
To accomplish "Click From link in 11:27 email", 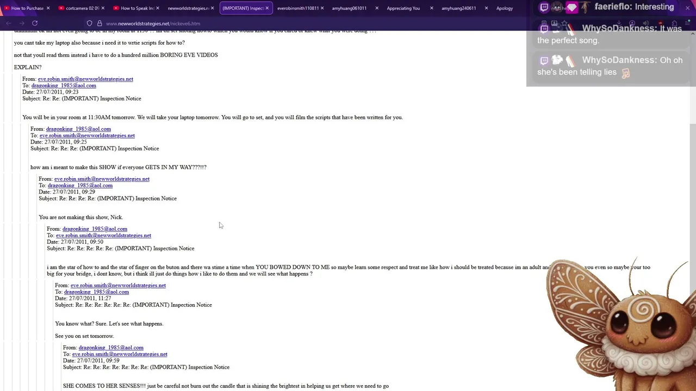I will pos(118,285).
